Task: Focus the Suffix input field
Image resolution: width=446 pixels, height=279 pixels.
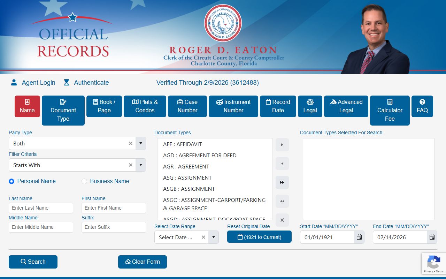Action: (114, 227)
